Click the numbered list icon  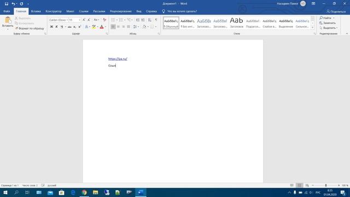point(121,20)
